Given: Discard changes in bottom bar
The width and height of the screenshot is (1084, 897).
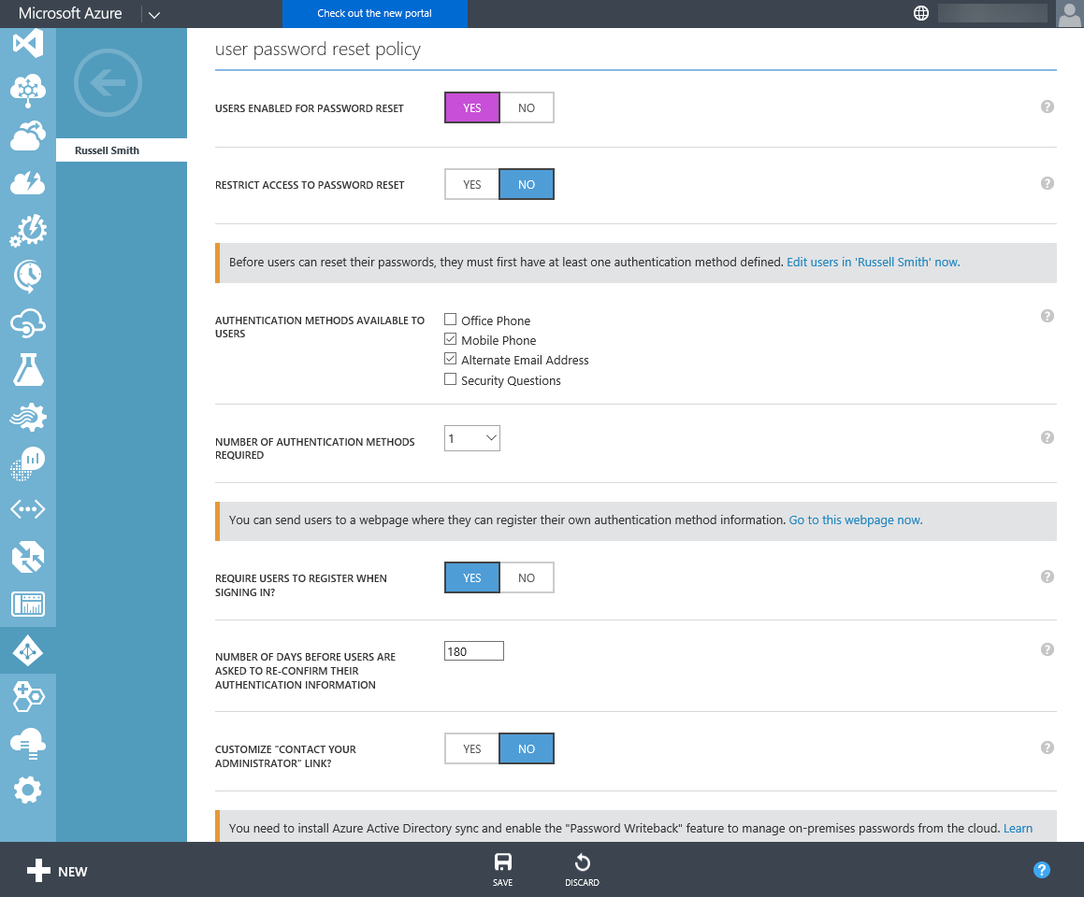Looking at the screenshot, I should pyautogui.click(x=582, y=869).
